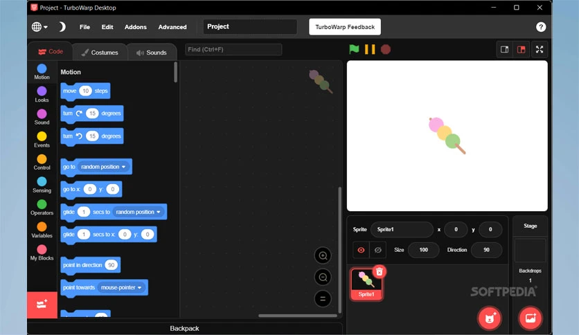
Task: Open the Backpack panel
Action: (x=184, y=328)
